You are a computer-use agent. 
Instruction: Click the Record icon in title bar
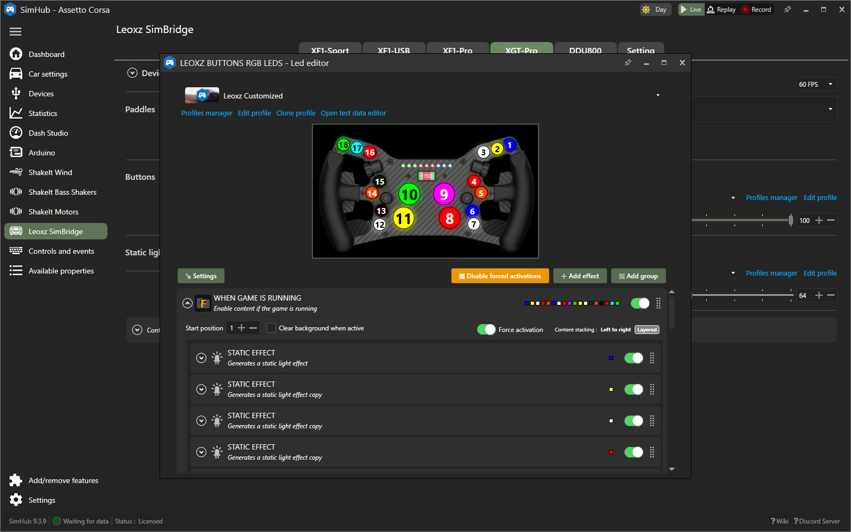point(745,10)
